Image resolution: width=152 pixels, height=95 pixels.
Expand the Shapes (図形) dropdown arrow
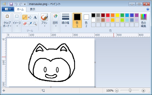tap(56, 26)
